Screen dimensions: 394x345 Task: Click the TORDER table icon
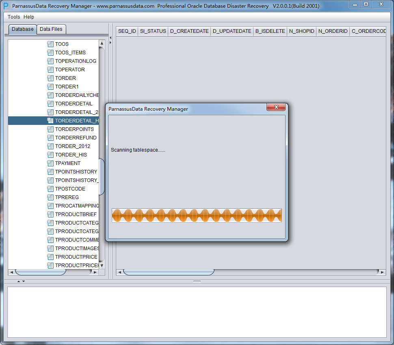click(50, 78)
